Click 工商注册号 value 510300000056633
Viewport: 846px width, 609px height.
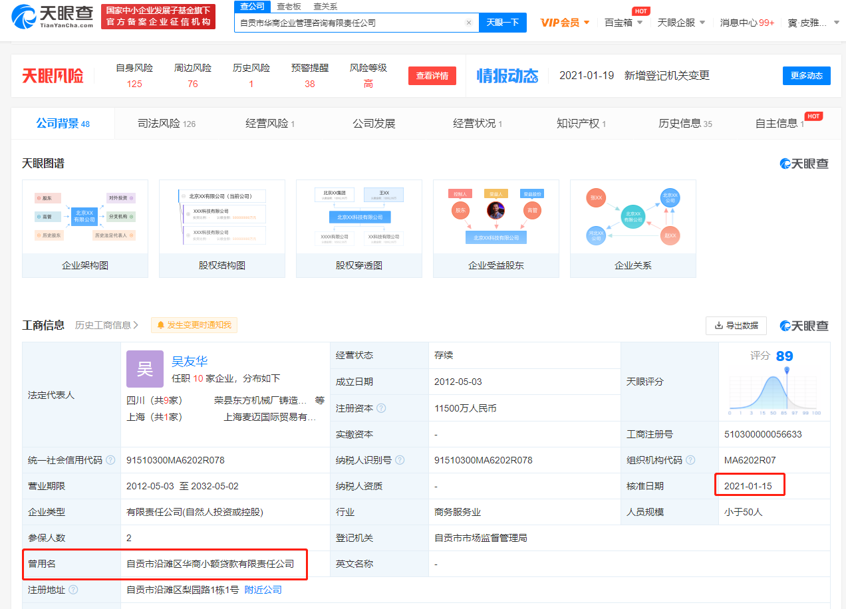763,434
